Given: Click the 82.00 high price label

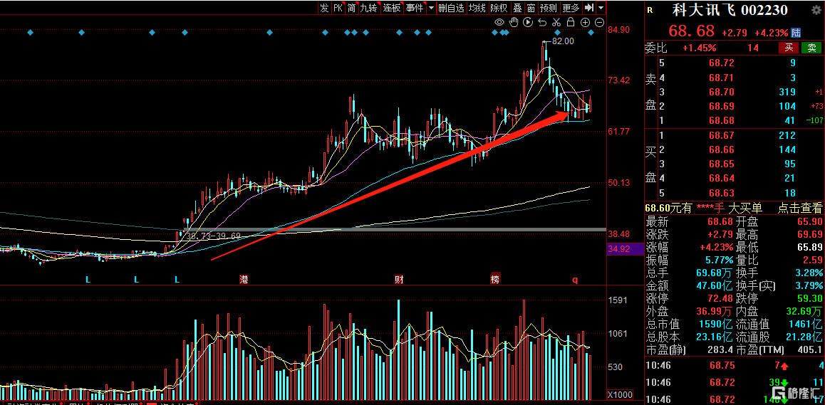Looking at the screenshot, I should [562, 41].
